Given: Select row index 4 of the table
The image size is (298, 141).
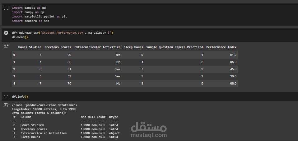Looking at the screenshot, I should 14,84.
